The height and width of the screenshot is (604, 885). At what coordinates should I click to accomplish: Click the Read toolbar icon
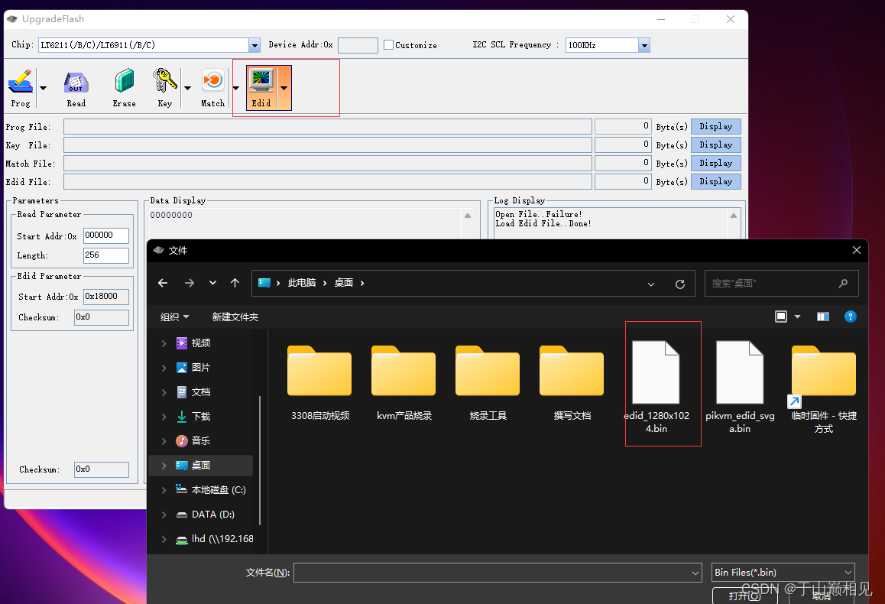(x=76, y=87)
